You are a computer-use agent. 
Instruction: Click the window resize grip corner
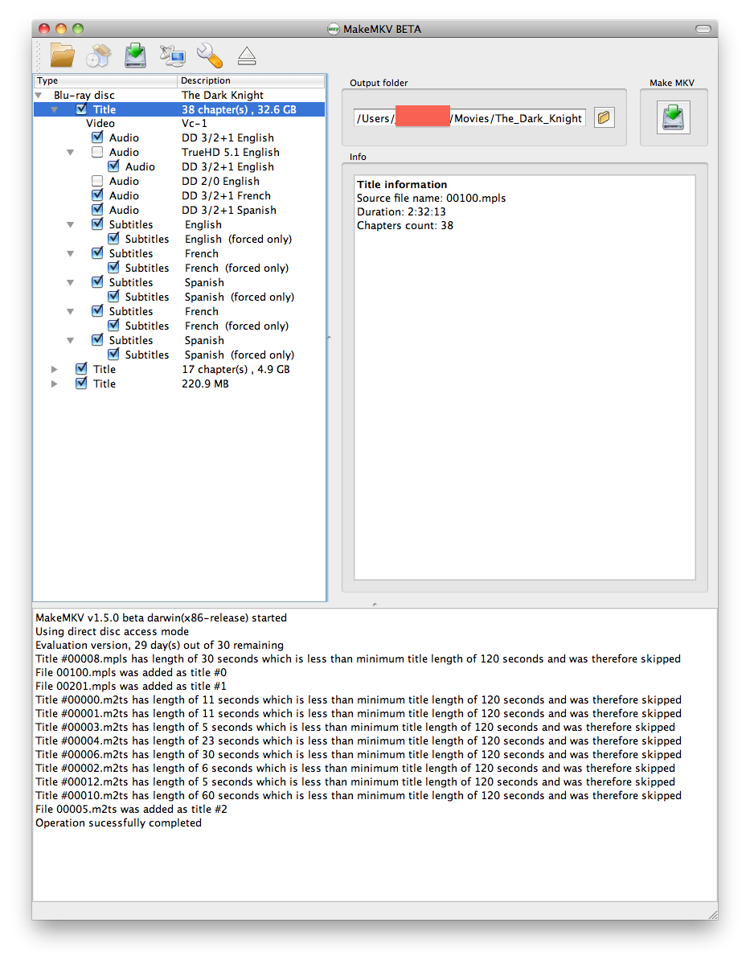tap(712, 915)
